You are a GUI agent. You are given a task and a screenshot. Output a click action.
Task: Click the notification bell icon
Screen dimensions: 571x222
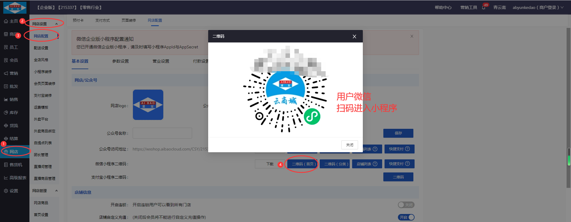tap(484, 8)
